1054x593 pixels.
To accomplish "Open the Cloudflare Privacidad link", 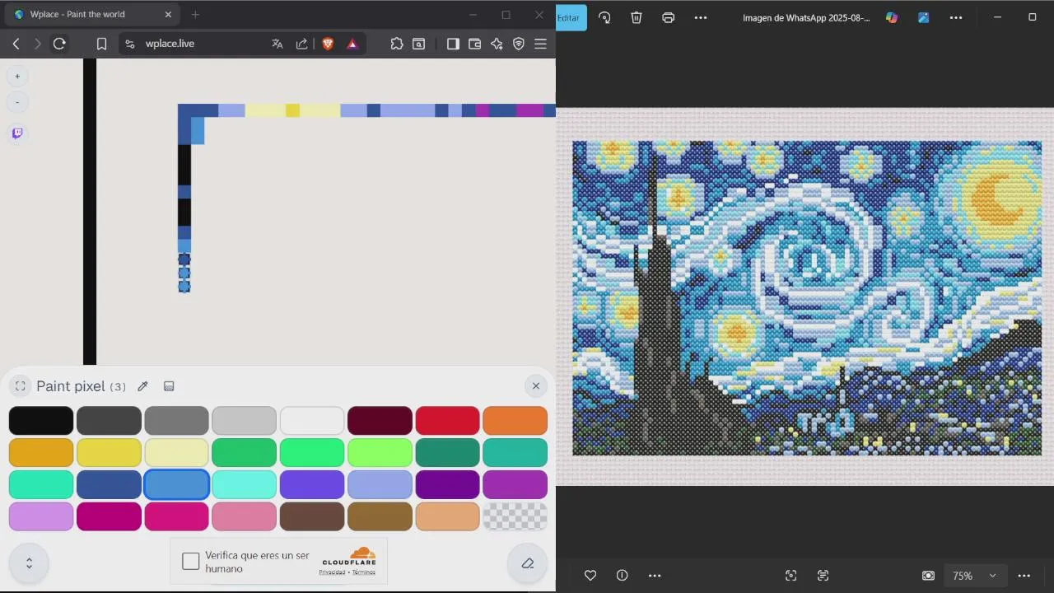I will coord(332,572).
